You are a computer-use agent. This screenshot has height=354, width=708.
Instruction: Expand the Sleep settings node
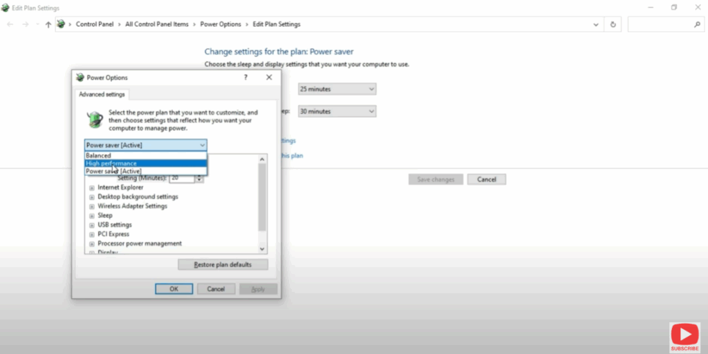click(92, 215)
